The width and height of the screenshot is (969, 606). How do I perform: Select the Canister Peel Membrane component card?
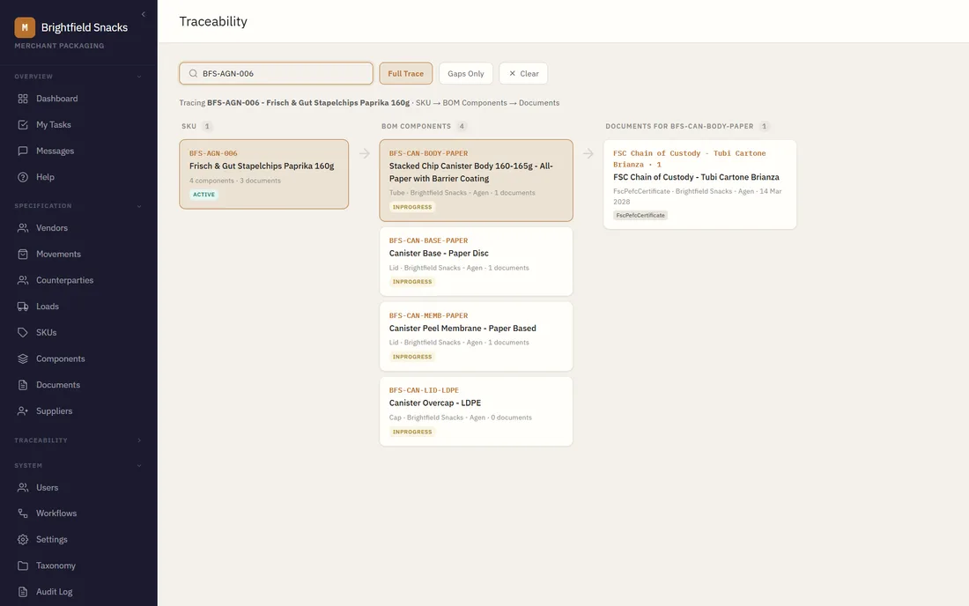click(476, 336)
